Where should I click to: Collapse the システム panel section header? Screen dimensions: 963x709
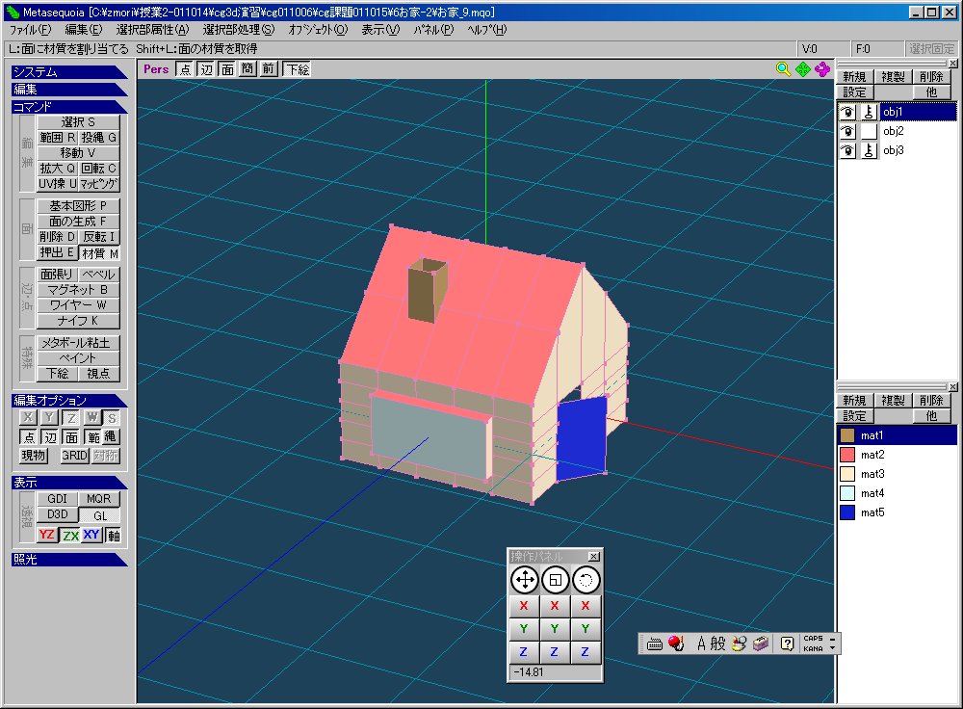(69, 72)
